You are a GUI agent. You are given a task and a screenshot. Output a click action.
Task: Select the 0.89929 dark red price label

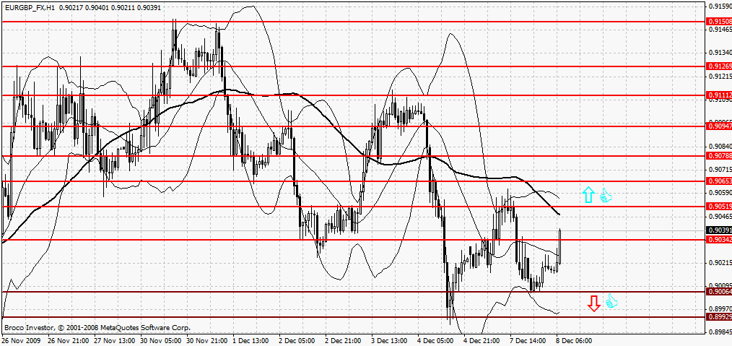click(x=720, y=317)
